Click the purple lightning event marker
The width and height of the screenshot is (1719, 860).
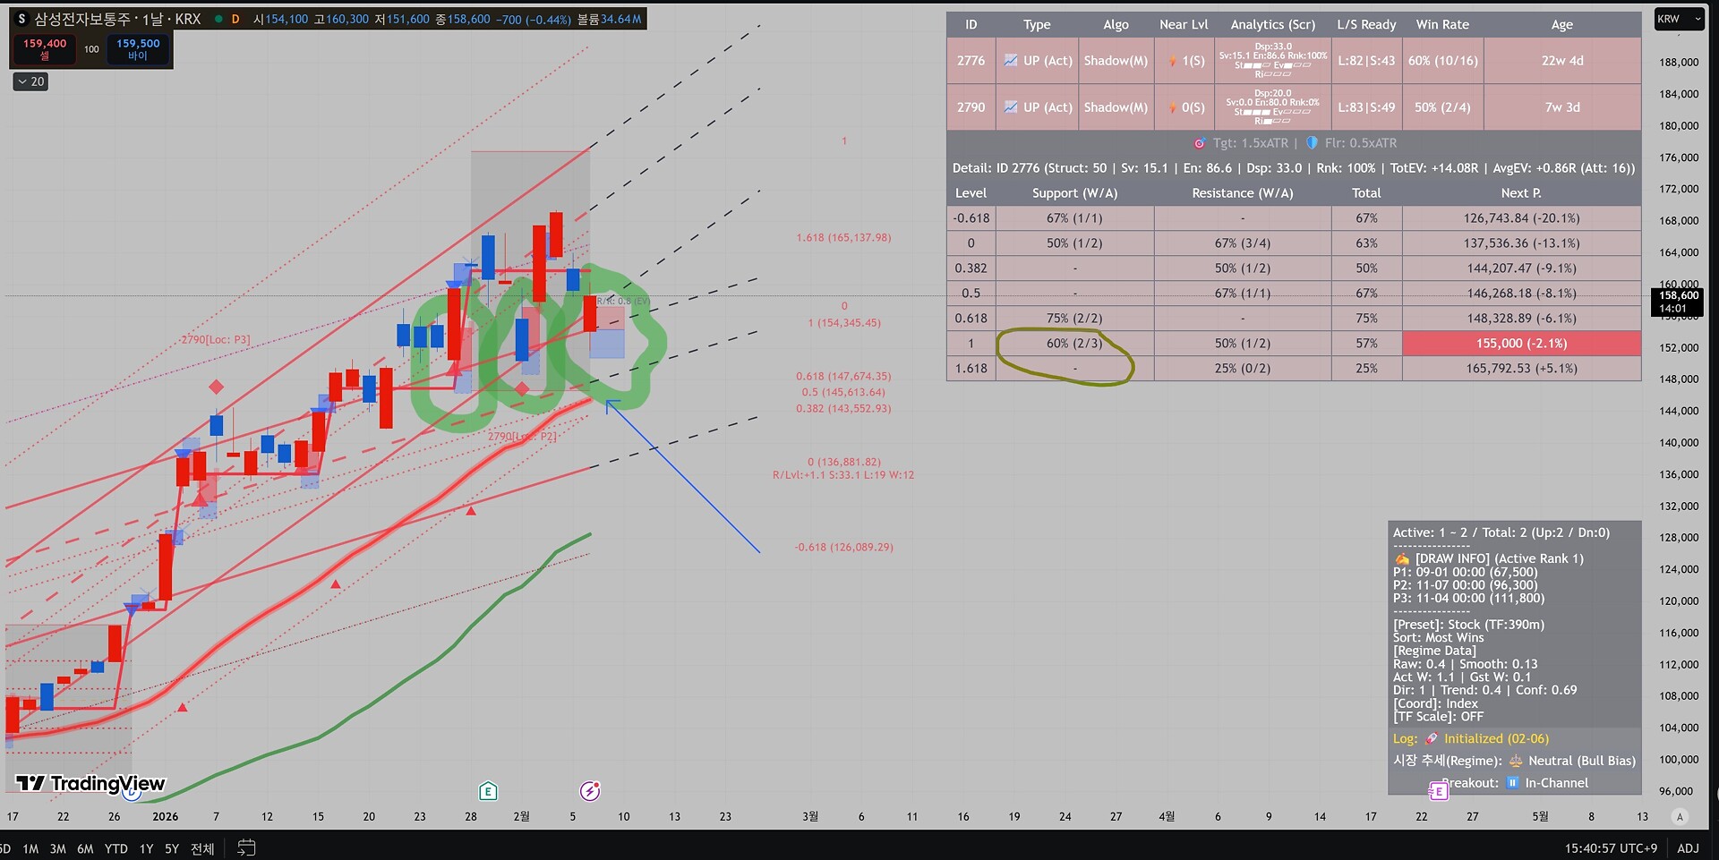(x=590, y=791)
